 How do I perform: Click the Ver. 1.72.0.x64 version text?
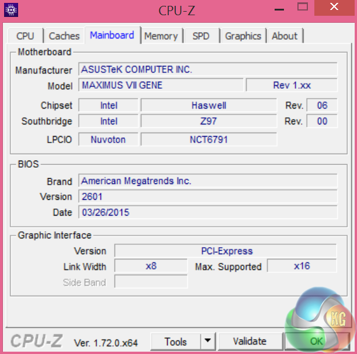click(106, 343)
